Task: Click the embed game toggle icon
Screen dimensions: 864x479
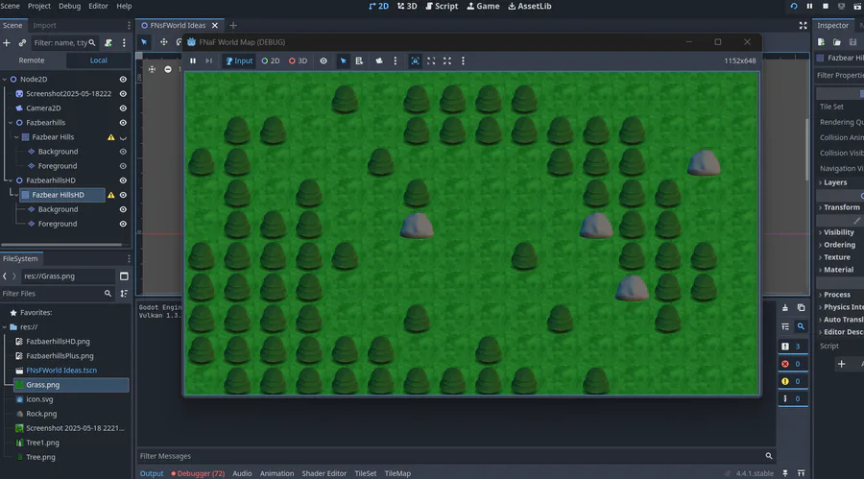Action: (416, 60)
